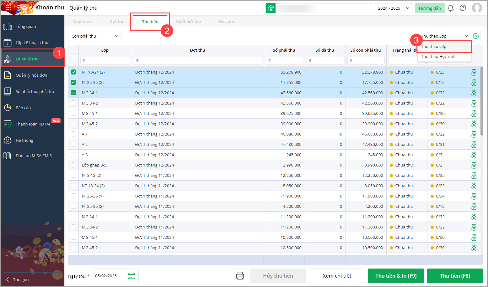
Task: Open Lập kế hoạch thu in the sidebar
Action: click(x=32, y=43)
